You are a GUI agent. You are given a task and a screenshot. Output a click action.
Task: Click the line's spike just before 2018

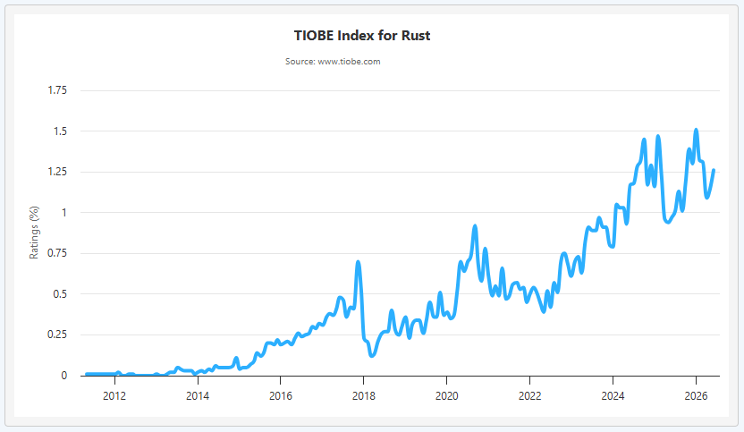click(x=358, y=262)
